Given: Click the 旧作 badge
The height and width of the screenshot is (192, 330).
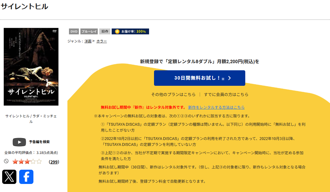Looking at the screenshot, I should (105, 31).
